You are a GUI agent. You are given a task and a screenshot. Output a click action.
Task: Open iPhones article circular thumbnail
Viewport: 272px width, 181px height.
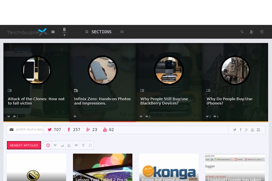pos(235,70)
